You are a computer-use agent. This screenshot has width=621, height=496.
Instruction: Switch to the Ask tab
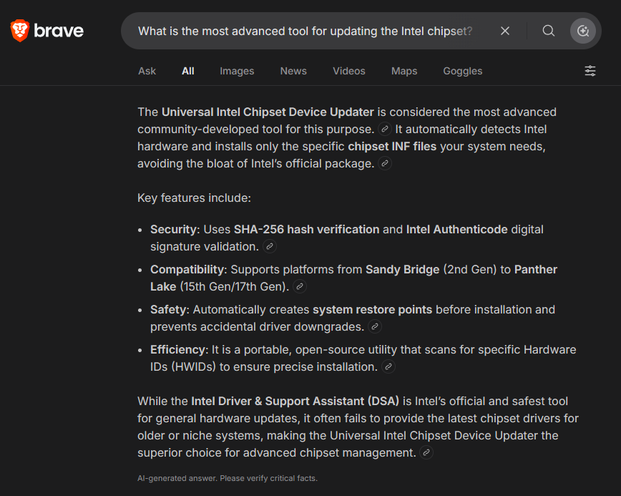[x=147, y=71]
